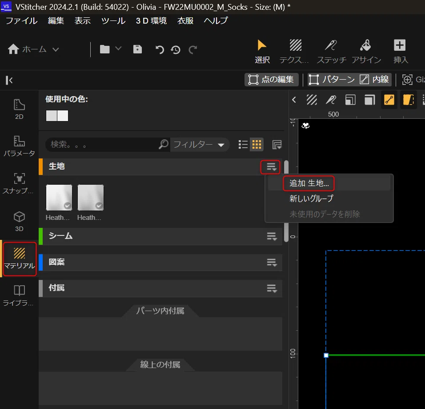Click the 図案 section header

click(160, 262)
